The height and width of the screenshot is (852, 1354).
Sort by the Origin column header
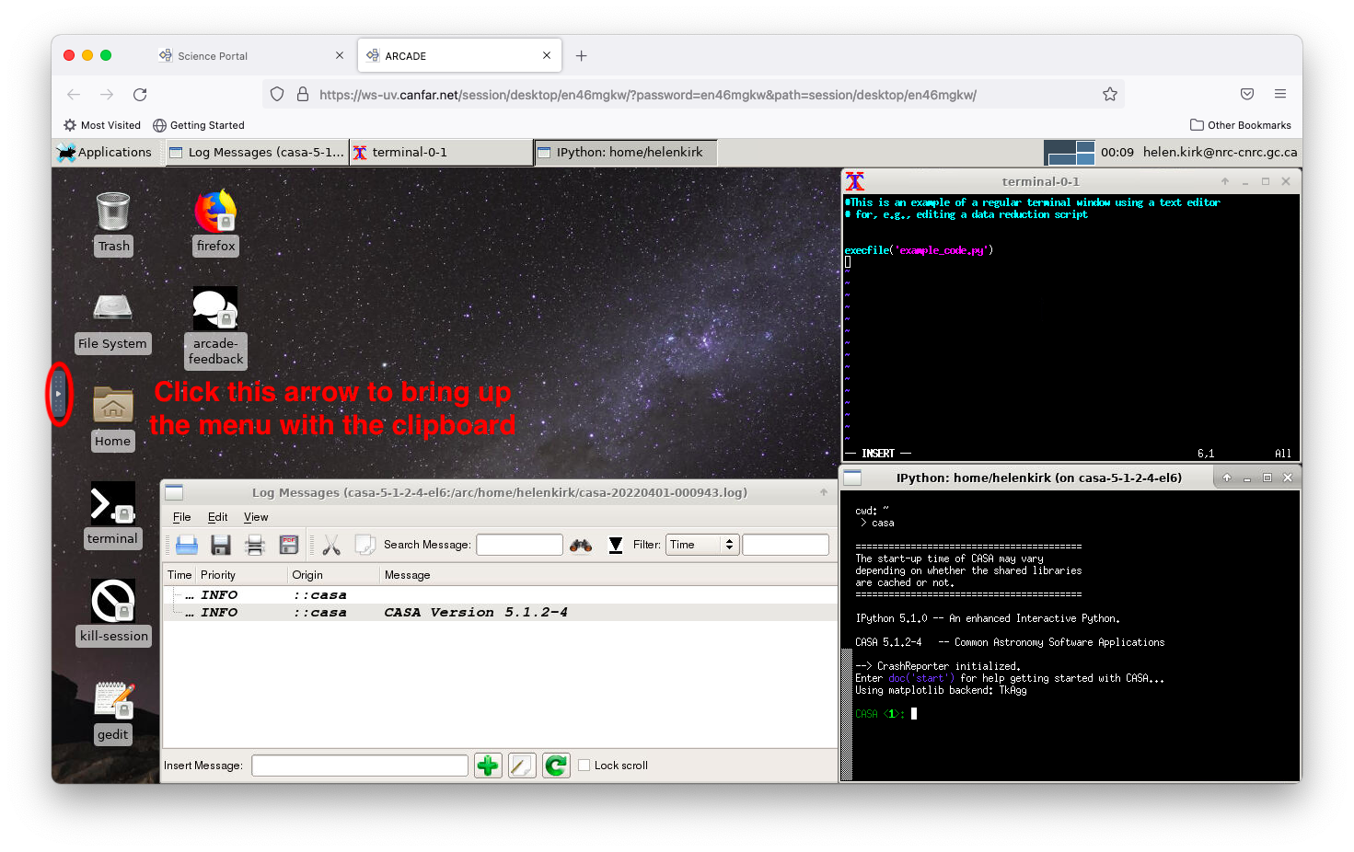point(333,575)
